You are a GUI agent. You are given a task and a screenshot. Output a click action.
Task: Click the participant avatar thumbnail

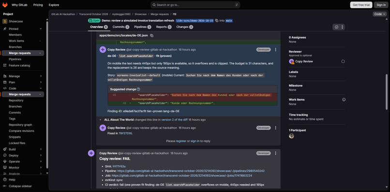291,136
